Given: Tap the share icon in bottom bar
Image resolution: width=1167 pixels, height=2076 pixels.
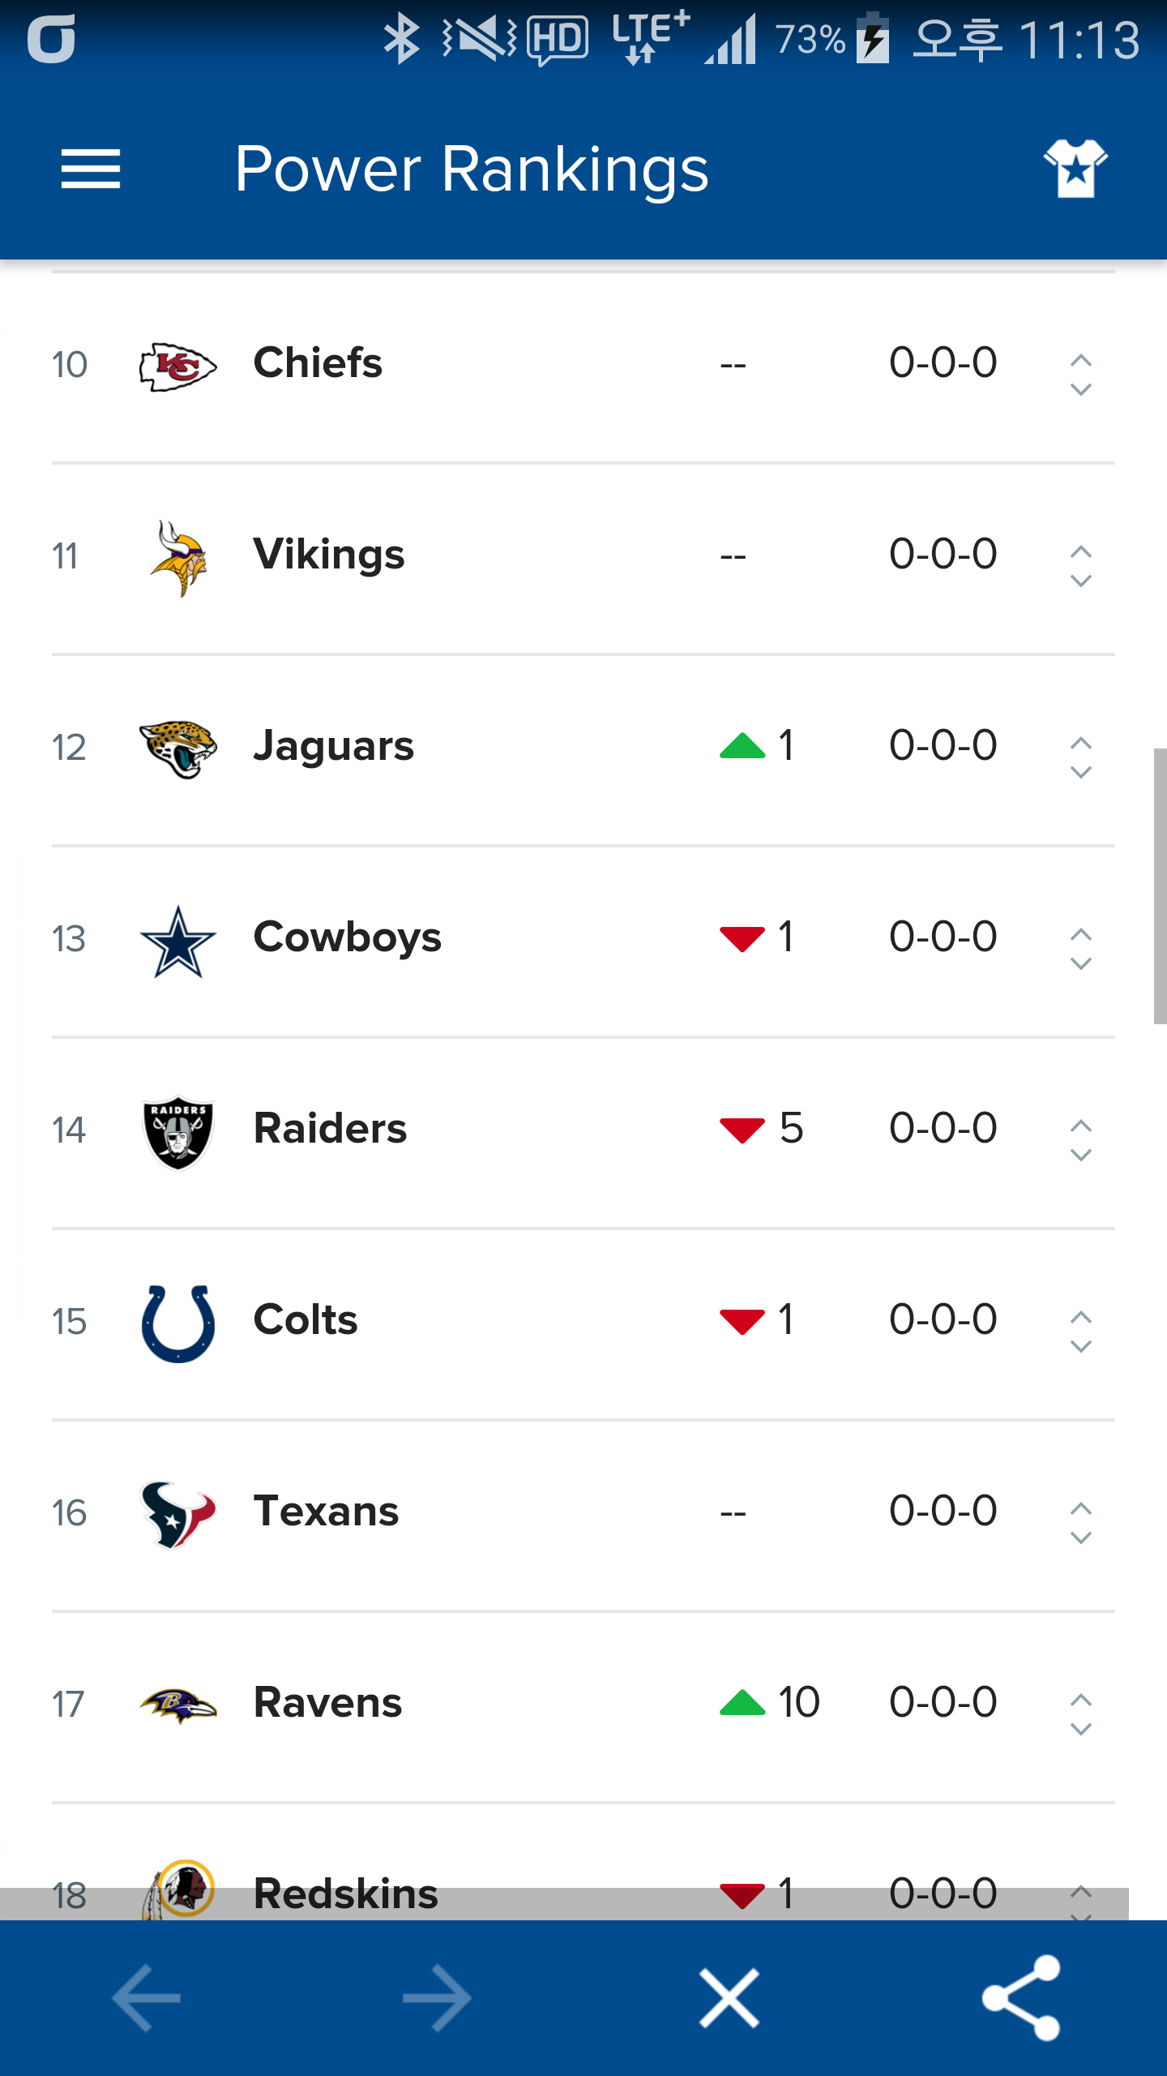Looking at the screenshot, I should 1021,1997.
